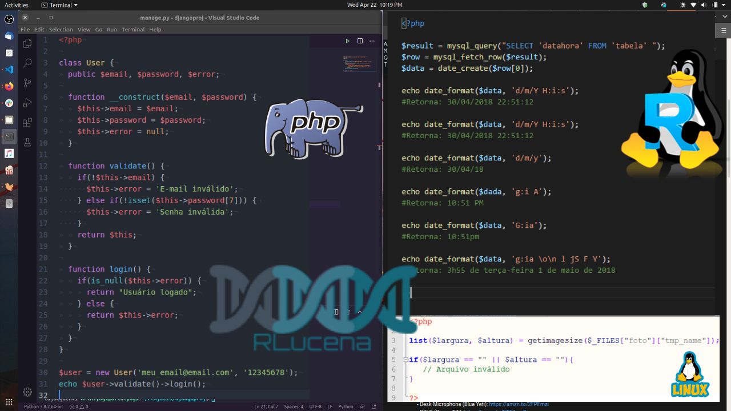Image resolution: width=731 pixels, height=411 pixels.
Task: Open the amzn.to link after Desk Microphone
Action: click(519, 404)
